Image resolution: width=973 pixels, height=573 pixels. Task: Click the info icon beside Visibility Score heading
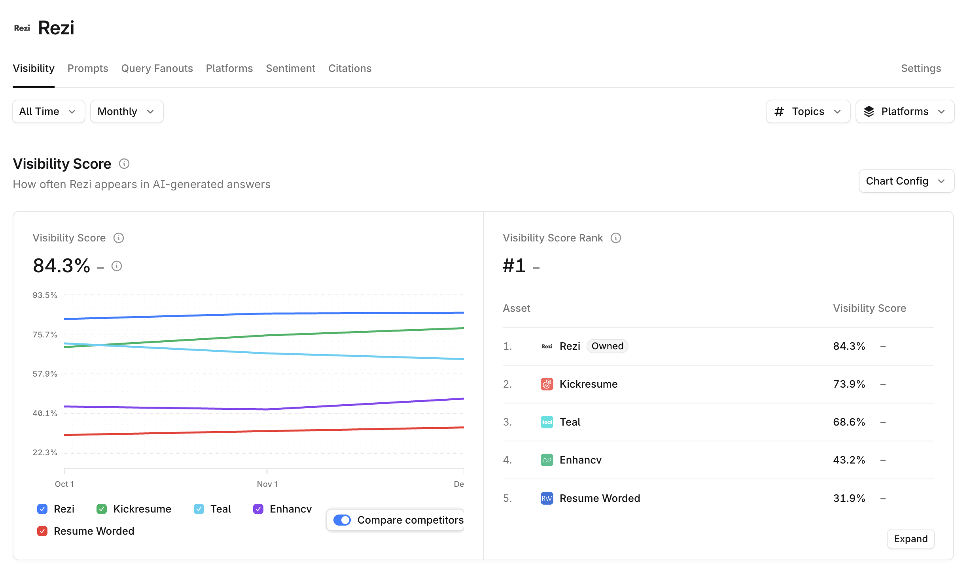(x=124, y=164)
